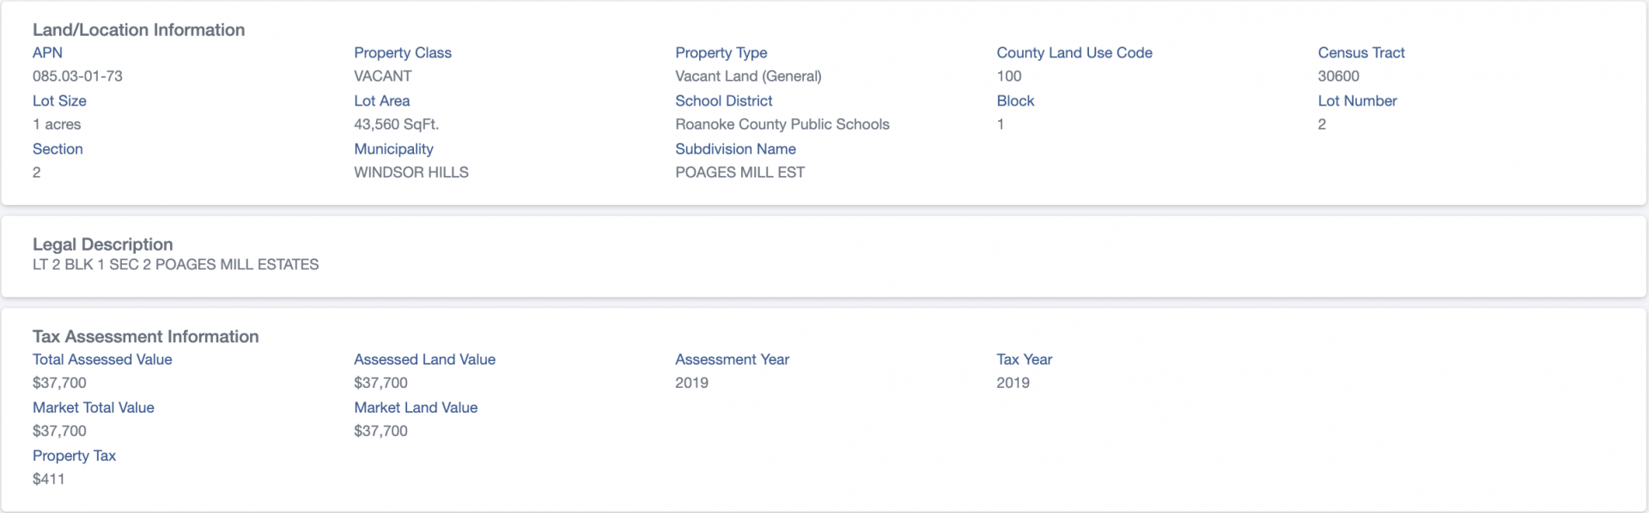Click the Lot Size label

point(59,100)
